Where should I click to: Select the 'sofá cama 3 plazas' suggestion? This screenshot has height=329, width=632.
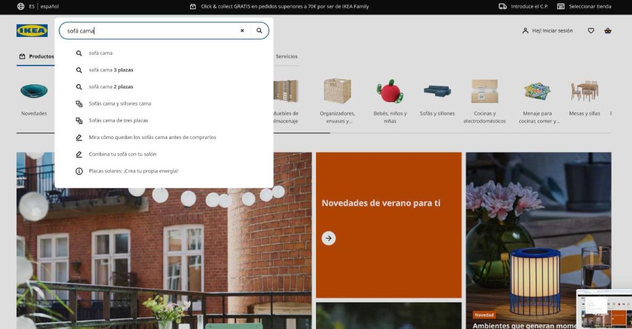click(111, 70)
